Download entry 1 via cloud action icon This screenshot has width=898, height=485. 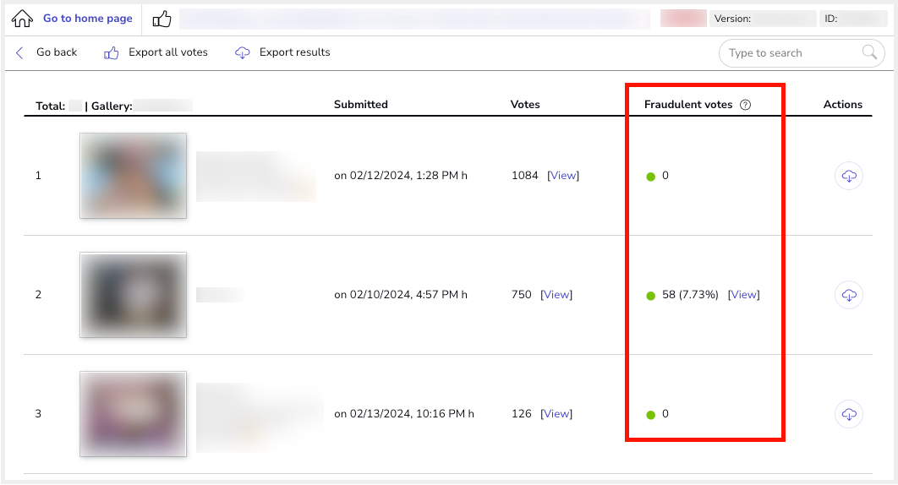tap(849, 176)
